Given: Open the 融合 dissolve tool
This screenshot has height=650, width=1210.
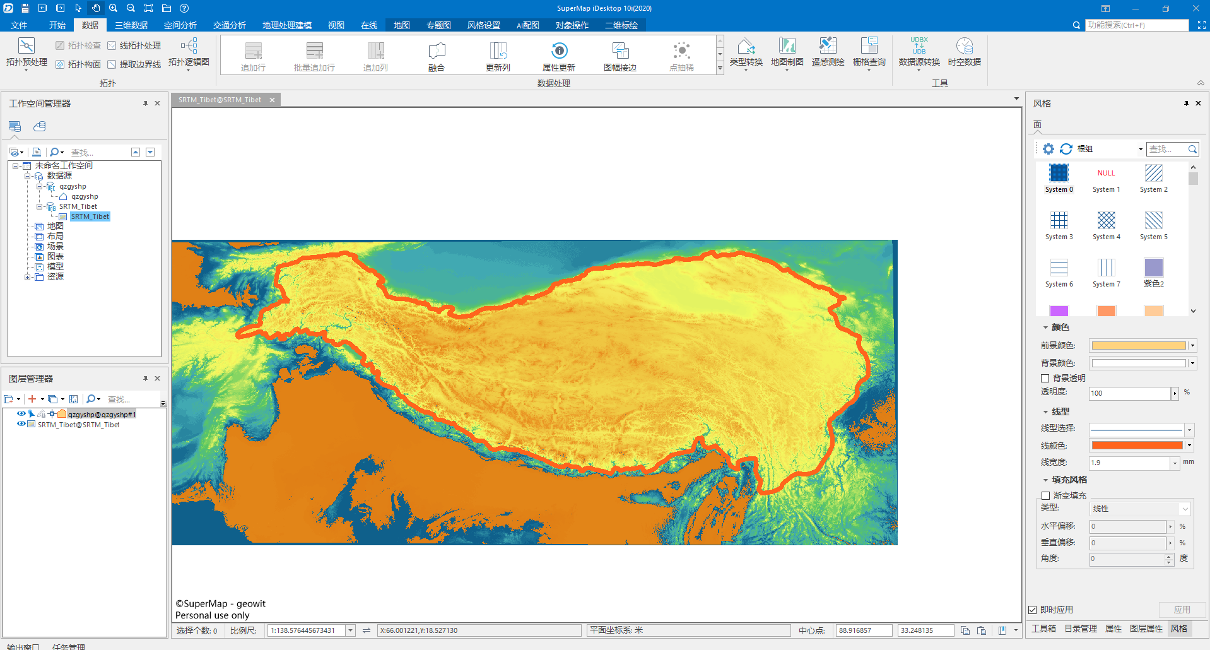Looking at the screenshot, I should click(x=437, y=56).
